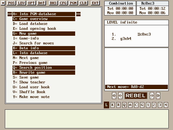173x130 pixels.
Task: Open the POS menu
Action: (11, 3)
